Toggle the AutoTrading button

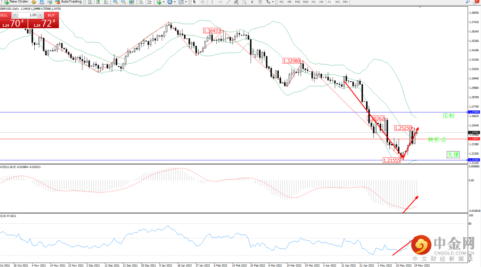click(x=69, y=2)
